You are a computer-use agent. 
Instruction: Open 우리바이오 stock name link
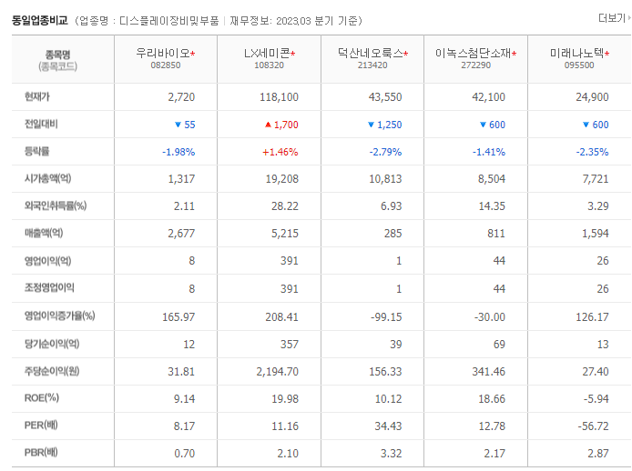coord(162,53)
